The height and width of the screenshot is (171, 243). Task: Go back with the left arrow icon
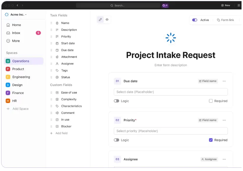[17, 5]
